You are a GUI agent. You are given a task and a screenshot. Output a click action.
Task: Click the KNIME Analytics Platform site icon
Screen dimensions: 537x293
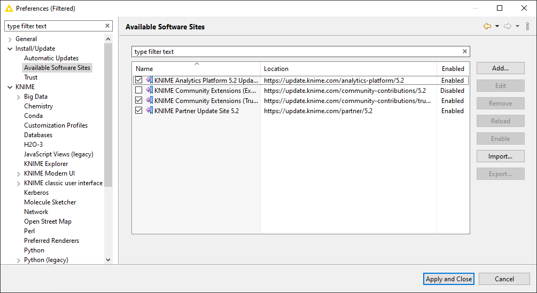tap(149, 80)
